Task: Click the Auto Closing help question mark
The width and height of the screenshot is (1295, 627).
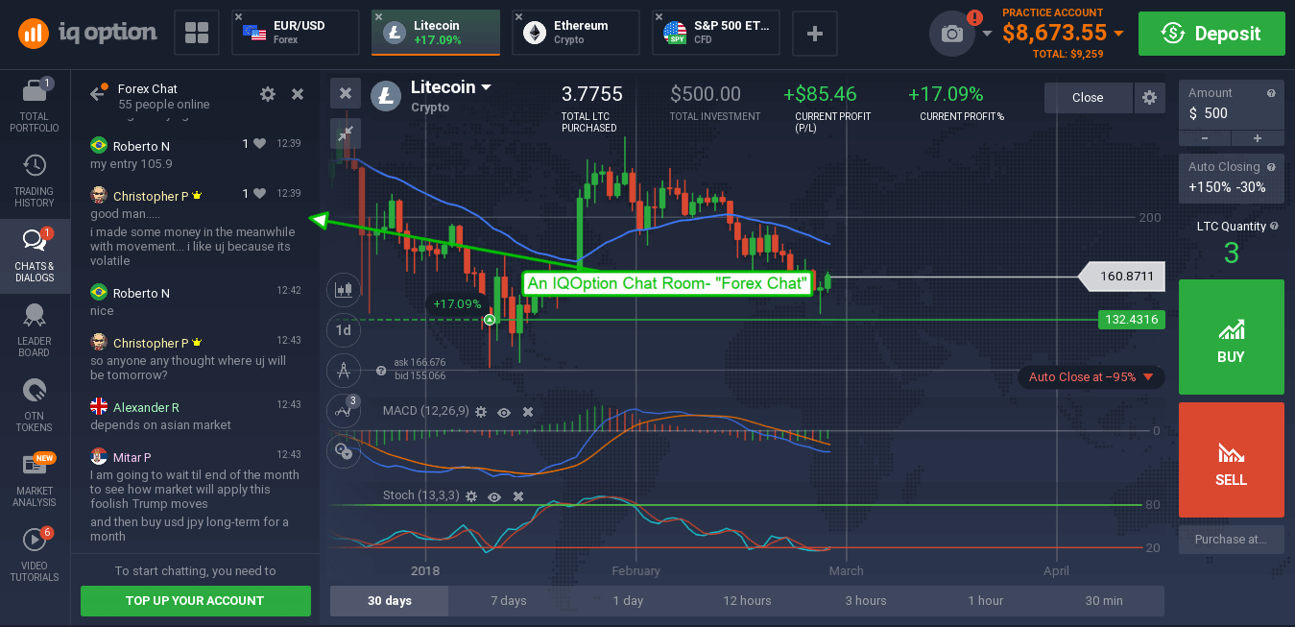Action: [x=1271, y=167]
